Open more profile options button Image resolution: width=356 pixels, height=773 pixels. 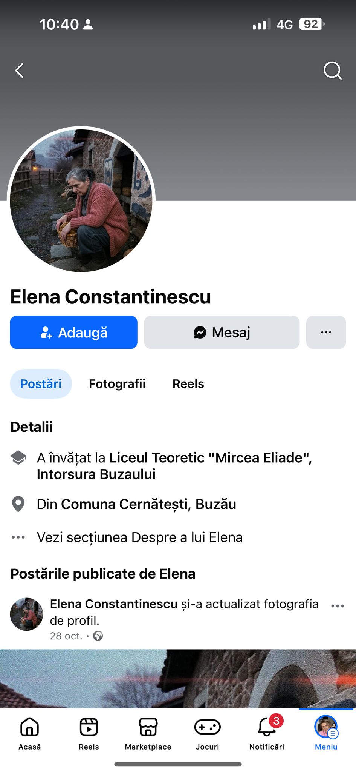tap(326, 332)
